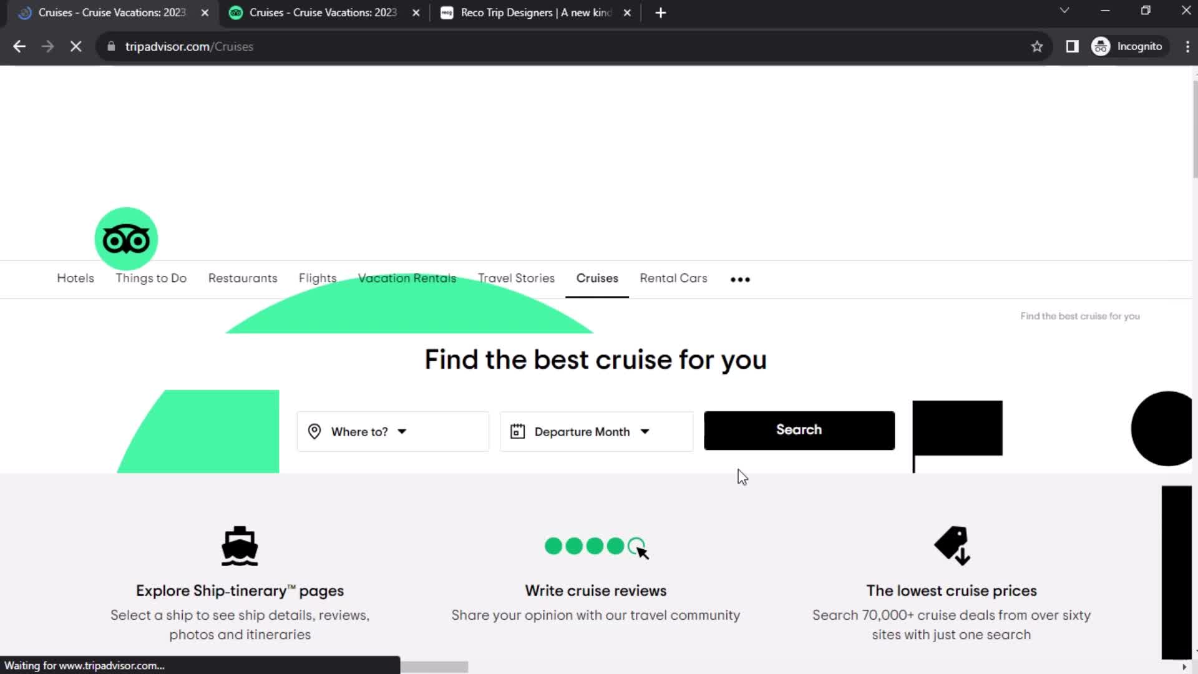The height and width of the screenshot is (674, 1198).
Task: Click the 'Restaurants' menu item
Action: [x=242, y=278]
